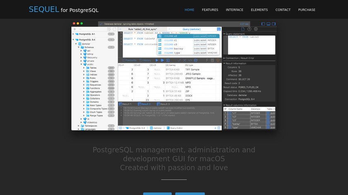
Task: Switch to Result 1 tab
Action: (x=126, y=104)
